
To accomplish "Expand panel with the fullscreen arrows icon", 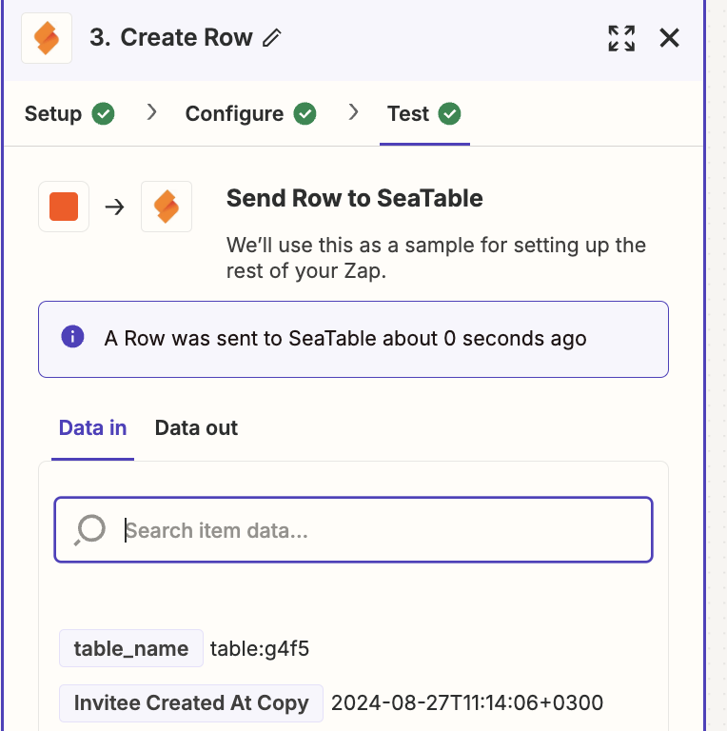I will (x=621, y=38).
